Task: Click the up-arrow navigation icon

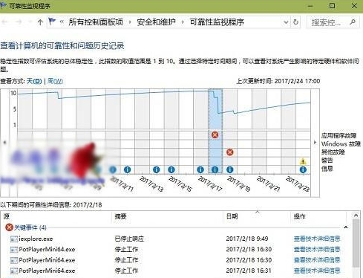Action: pos(40,22)
